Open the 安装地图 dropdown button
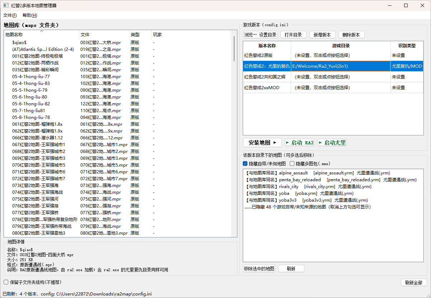The height and width of the screenshot is (298, 431). 262,143
